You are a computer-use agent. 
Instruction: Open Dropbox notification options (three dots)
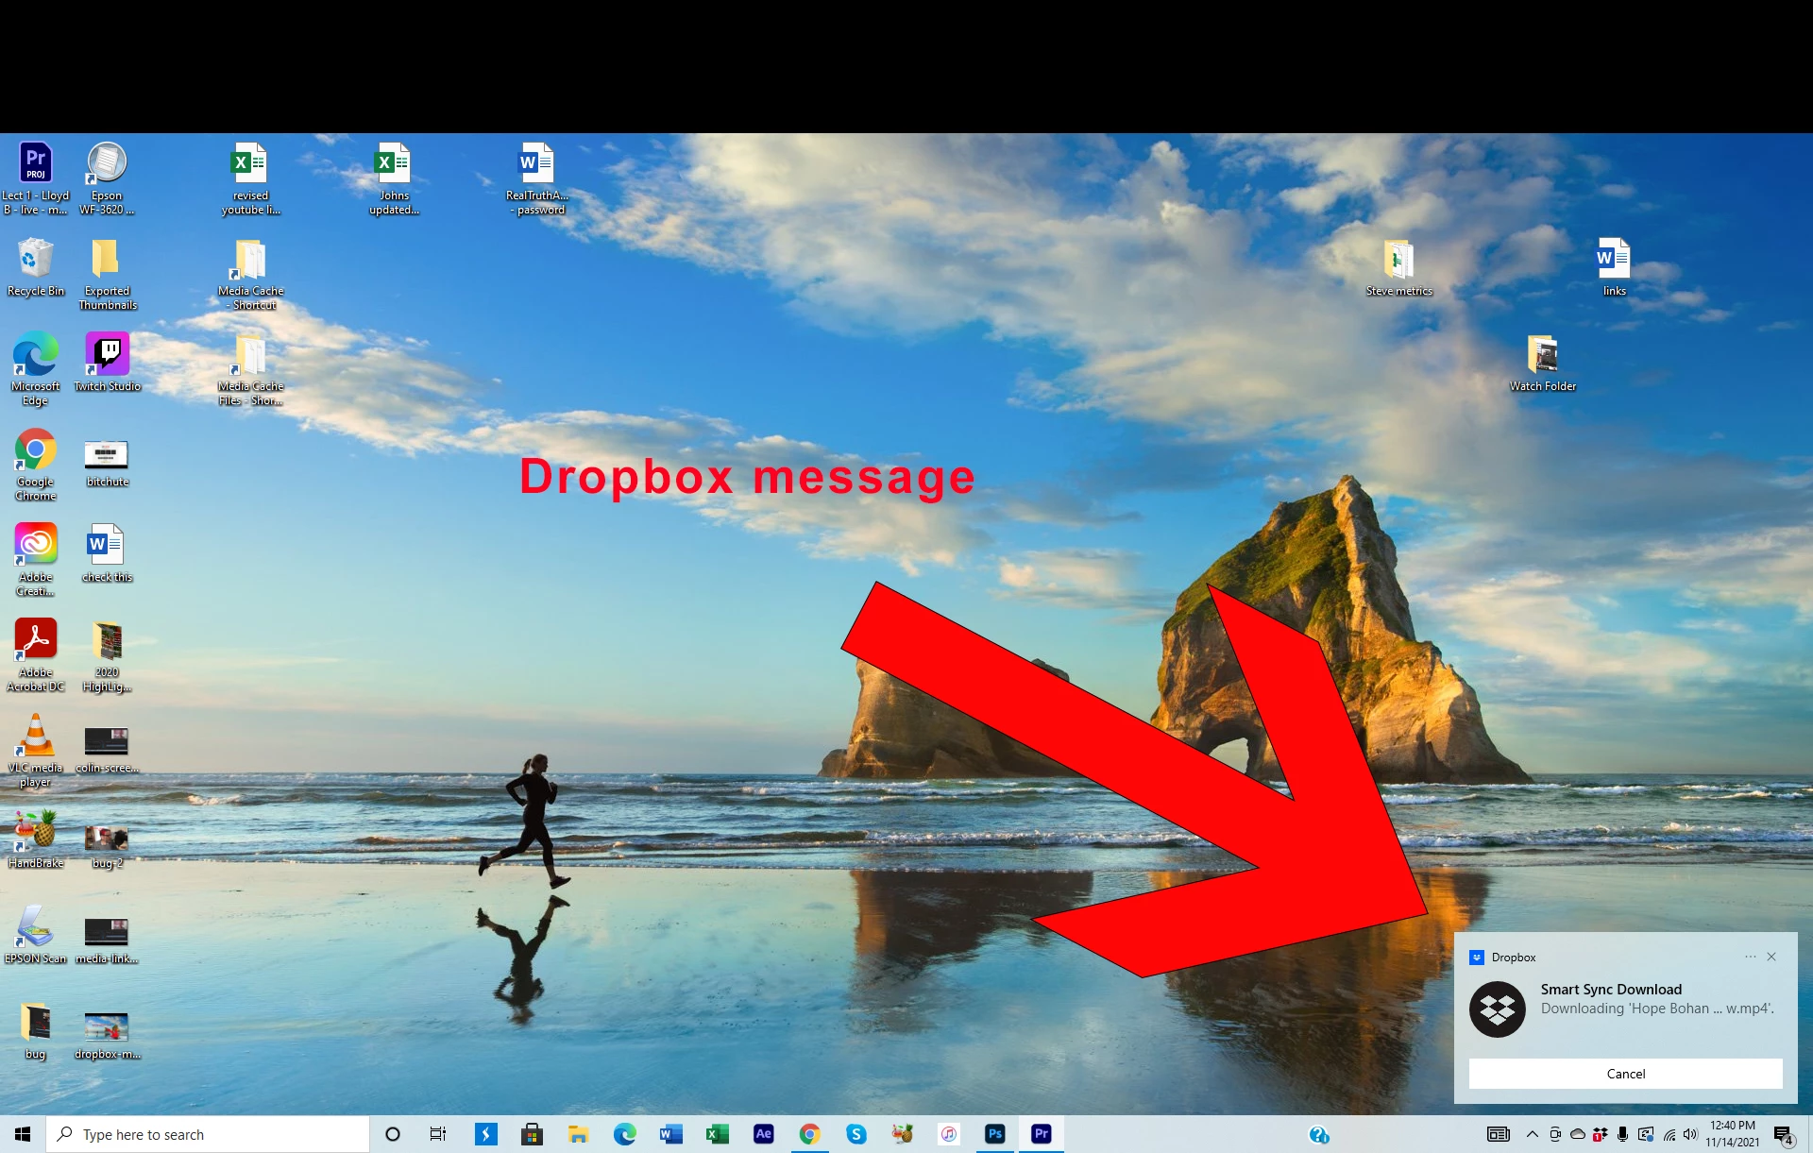1750,957
